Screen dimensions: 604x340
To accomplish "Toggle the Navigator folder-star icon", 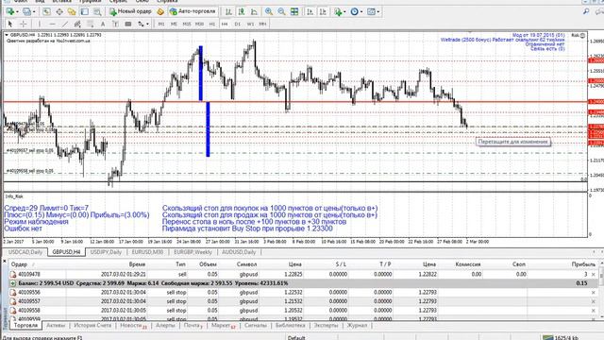I will pos(72,11).
